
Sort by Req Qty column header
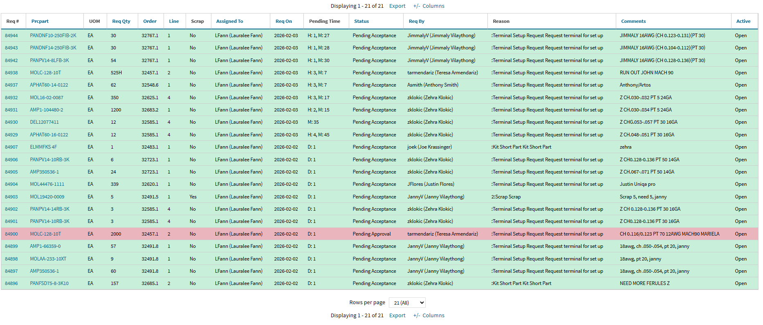click(x=121, y=21)
